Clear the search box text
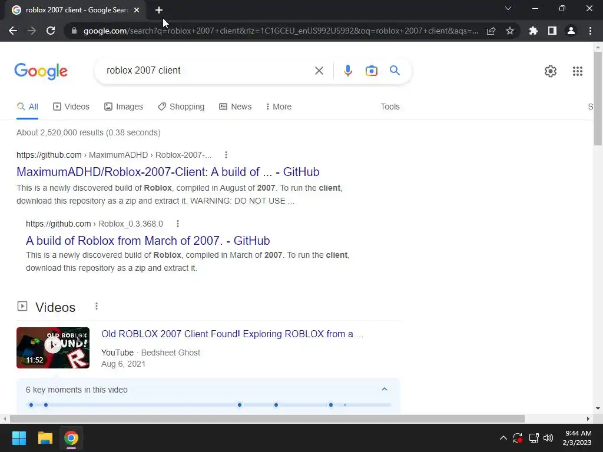 [319, 71]
